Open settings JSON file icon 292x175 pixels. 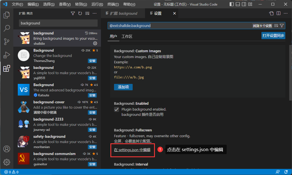[x=271, y=13]
